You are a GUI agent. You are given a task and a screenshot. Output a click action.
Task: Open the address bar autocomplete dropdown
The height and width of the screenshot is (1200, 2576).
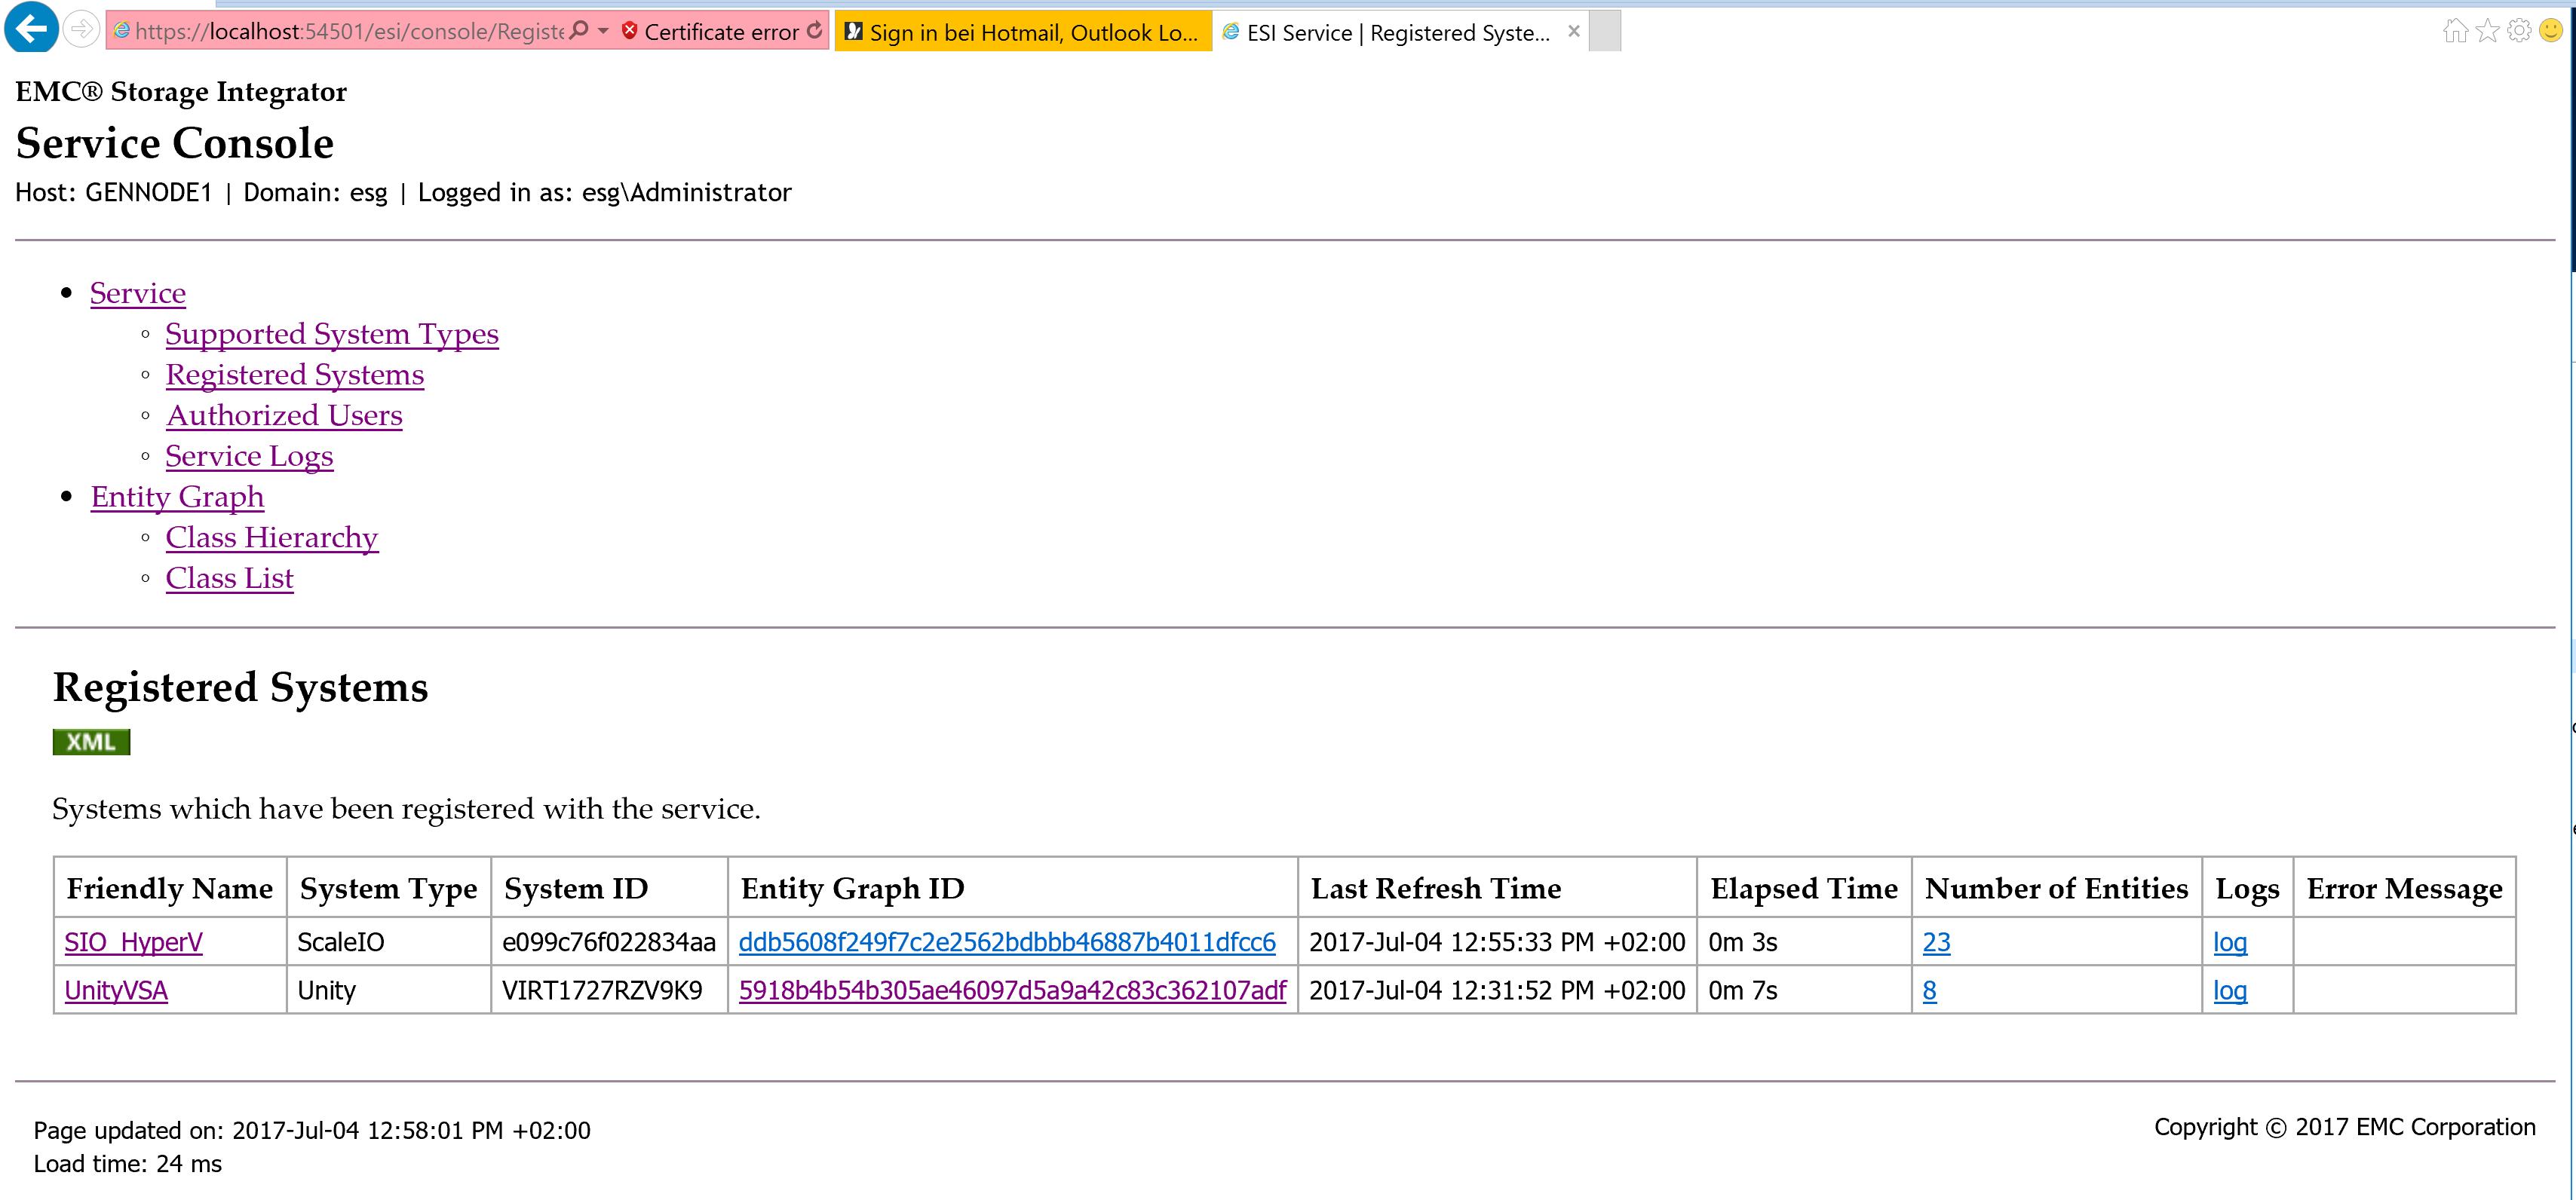tap(603, 31)
